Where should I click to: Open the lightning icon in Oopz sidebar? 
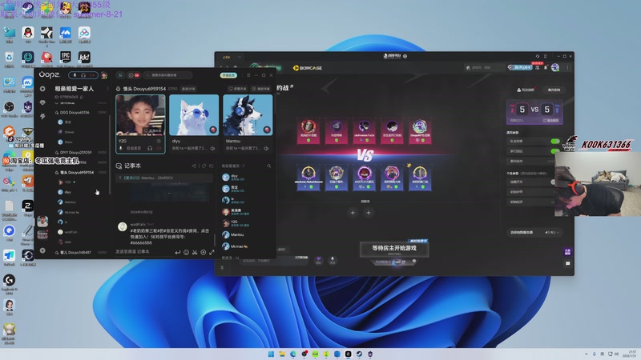(x=42, y=116)
